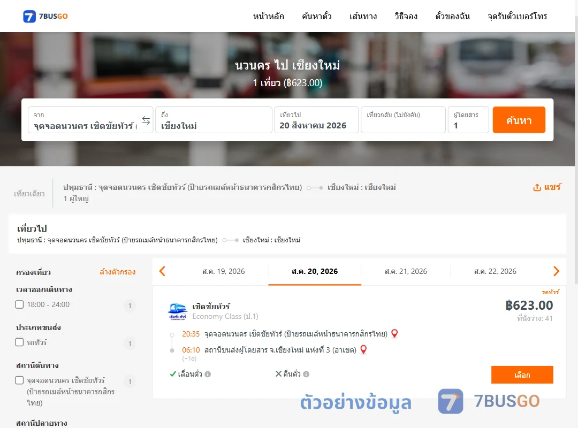Image resolution: width=578 pixels, height=428 pixels.
Task: Open เส้นทาง menu item
Action: pos(363,16)
